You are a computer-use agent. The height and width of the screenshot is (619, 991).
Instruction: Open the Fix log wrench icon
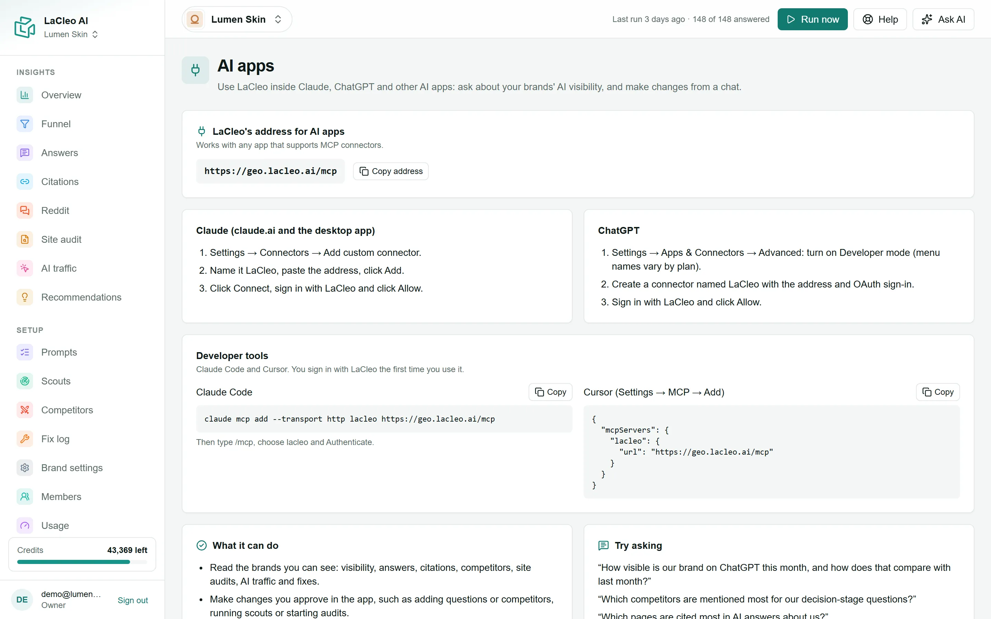click(24, 439)
